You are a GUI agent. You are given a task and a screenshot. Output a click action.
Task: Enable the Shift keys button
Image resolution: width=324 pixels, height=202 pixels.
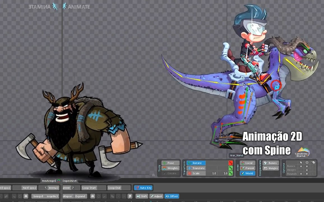[142, 196]
